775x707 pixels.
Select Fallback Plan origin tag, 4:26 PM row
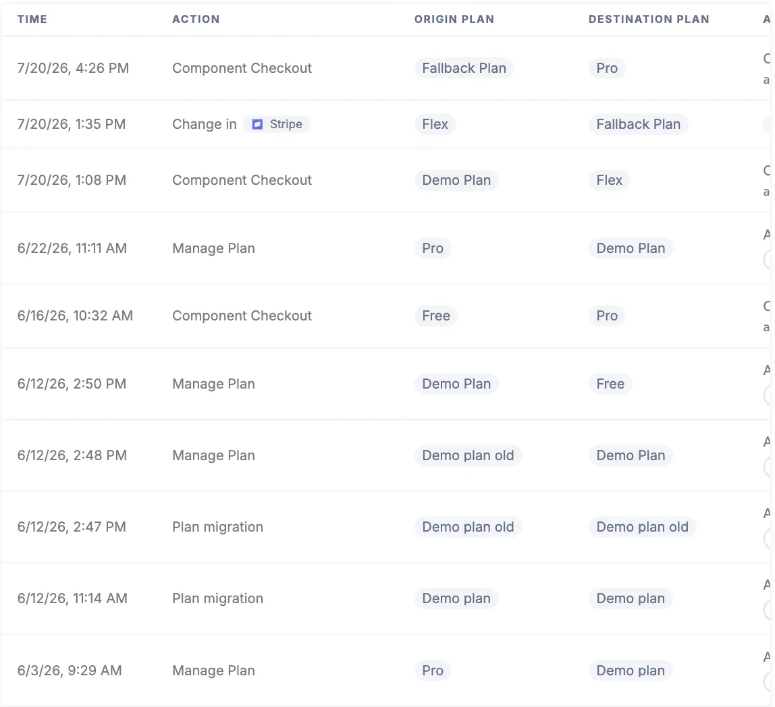(x=464, y=68)
